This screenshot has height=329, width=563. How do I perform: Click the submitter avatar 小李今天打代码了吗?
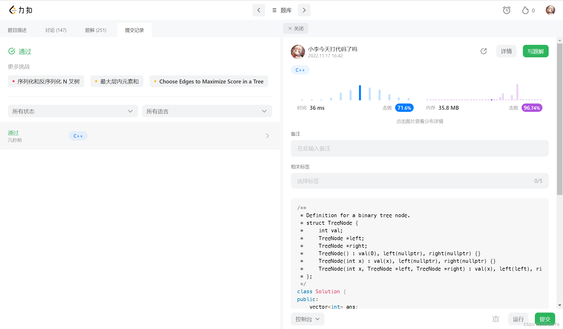coord(298,52)
